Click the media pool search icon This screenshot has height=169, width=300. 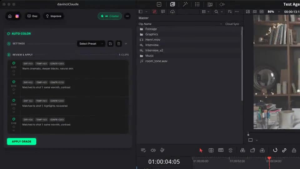[x=216, y=12]
